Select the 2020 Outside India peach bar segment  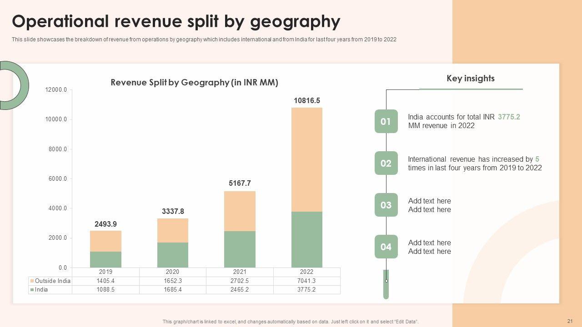point(173,230)
